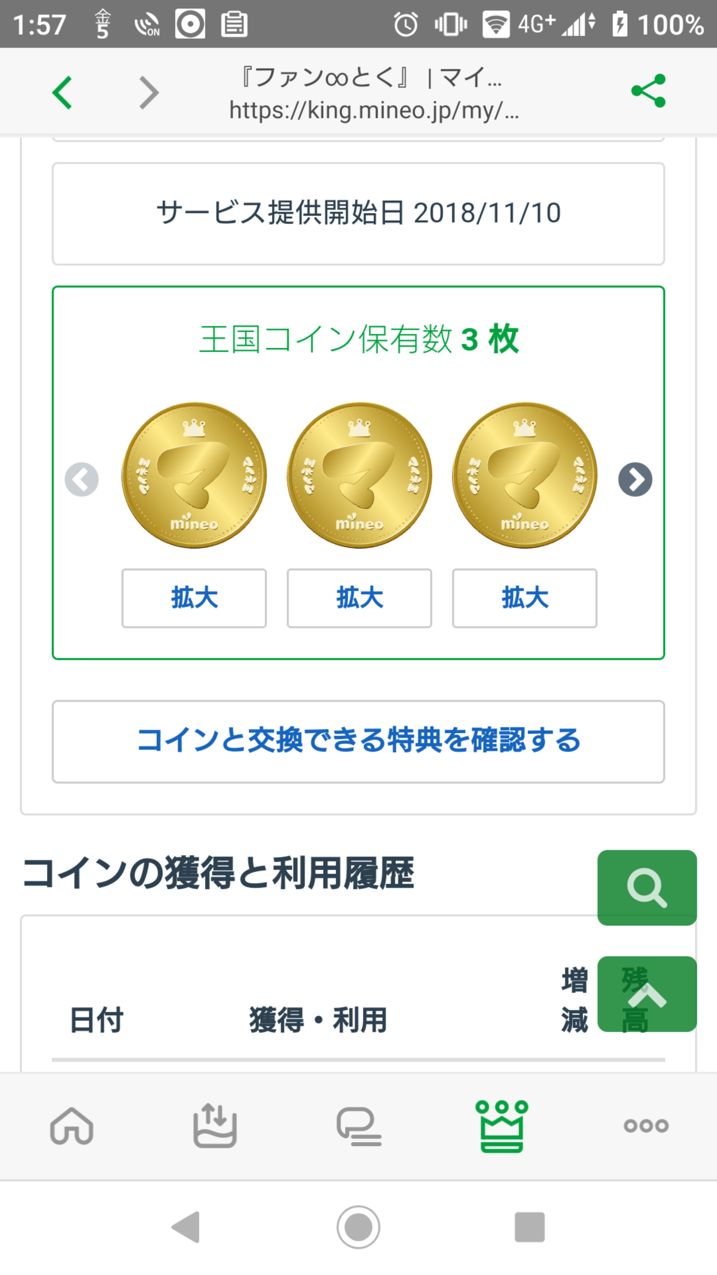Open the data transfer tray icon
Image resolution: width=717 pixels, height=1275 pixels.
(215, 1126)
